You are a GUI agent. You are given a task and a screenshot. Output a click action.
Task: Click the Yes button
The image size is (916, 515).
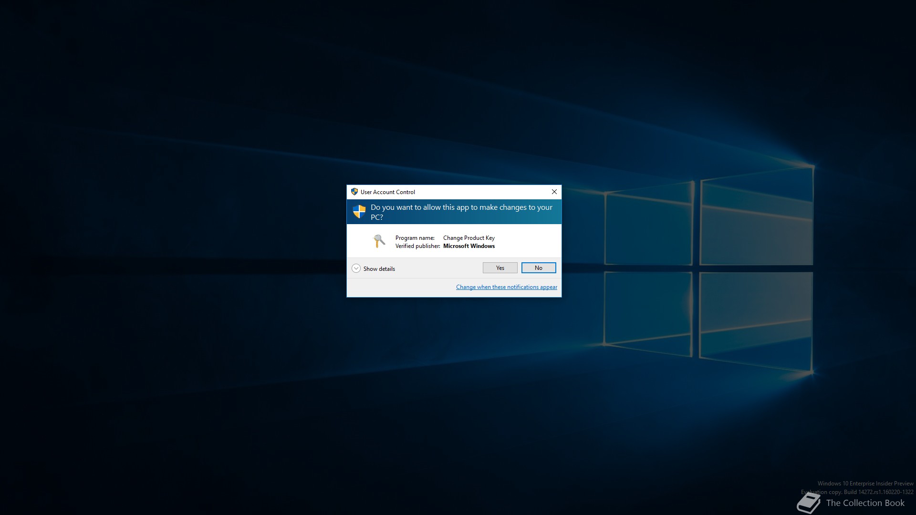[x=500, y=268]
